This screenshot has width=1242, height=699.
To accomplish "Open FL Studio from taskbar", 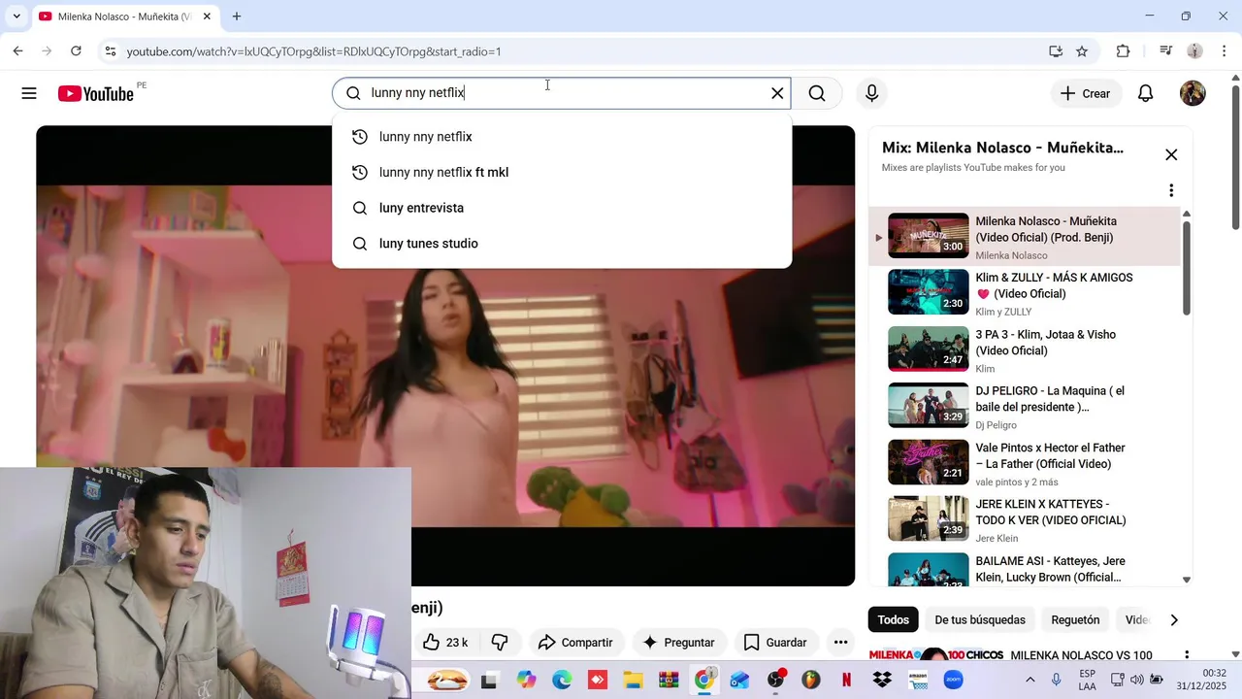I will click(810, 680).
